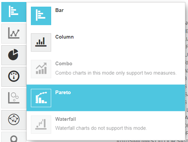Open the map pin chart category
Image resolution: width=188 pixels, height=142 pixels.
pos(14,137)
